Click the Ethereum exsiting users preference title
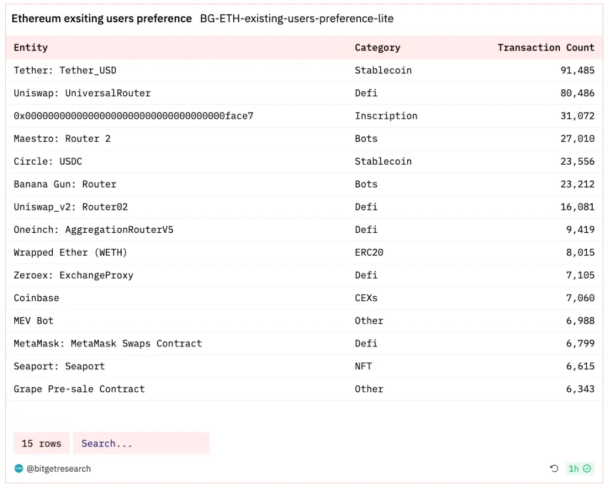Viewport: 608px width, 487px height. (x=102, y=19)
